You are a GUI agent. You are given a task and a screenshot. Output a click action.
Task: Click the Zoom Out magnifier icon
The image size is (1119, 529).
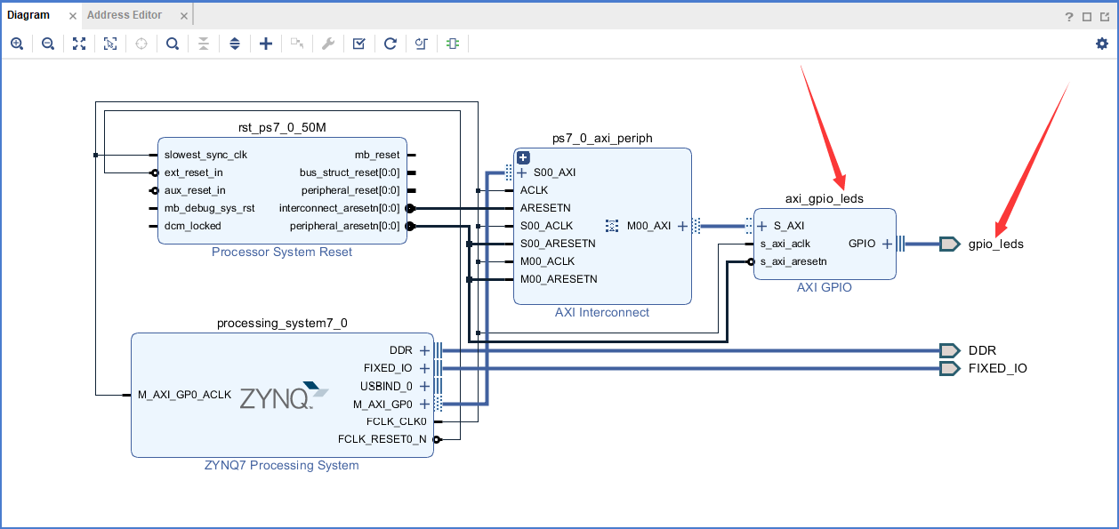48,44
